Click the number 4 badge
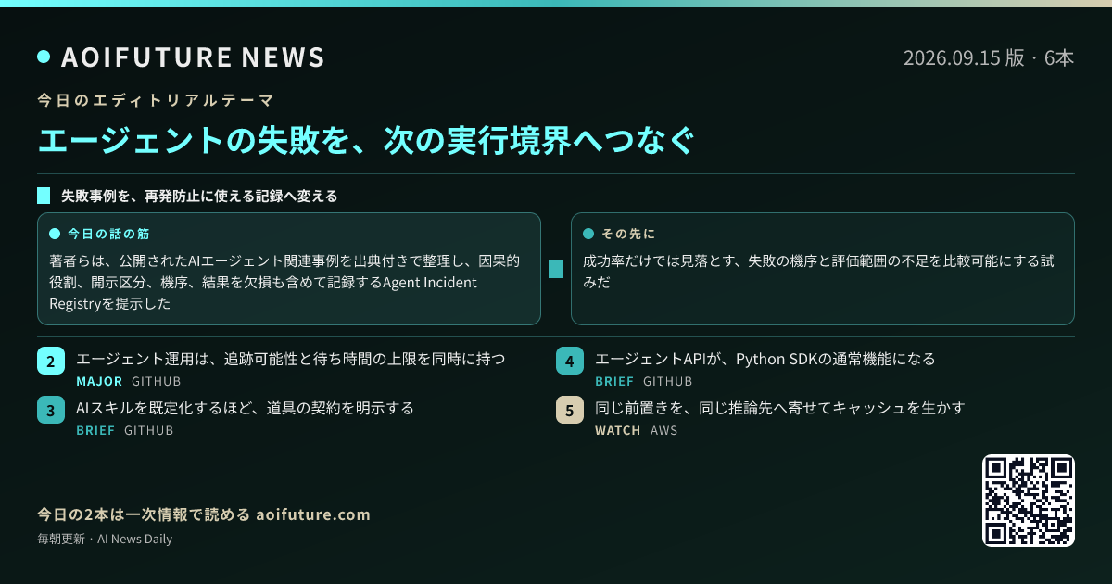The height and width of the screenshot is (584, 1112). [x=570, y=361]
